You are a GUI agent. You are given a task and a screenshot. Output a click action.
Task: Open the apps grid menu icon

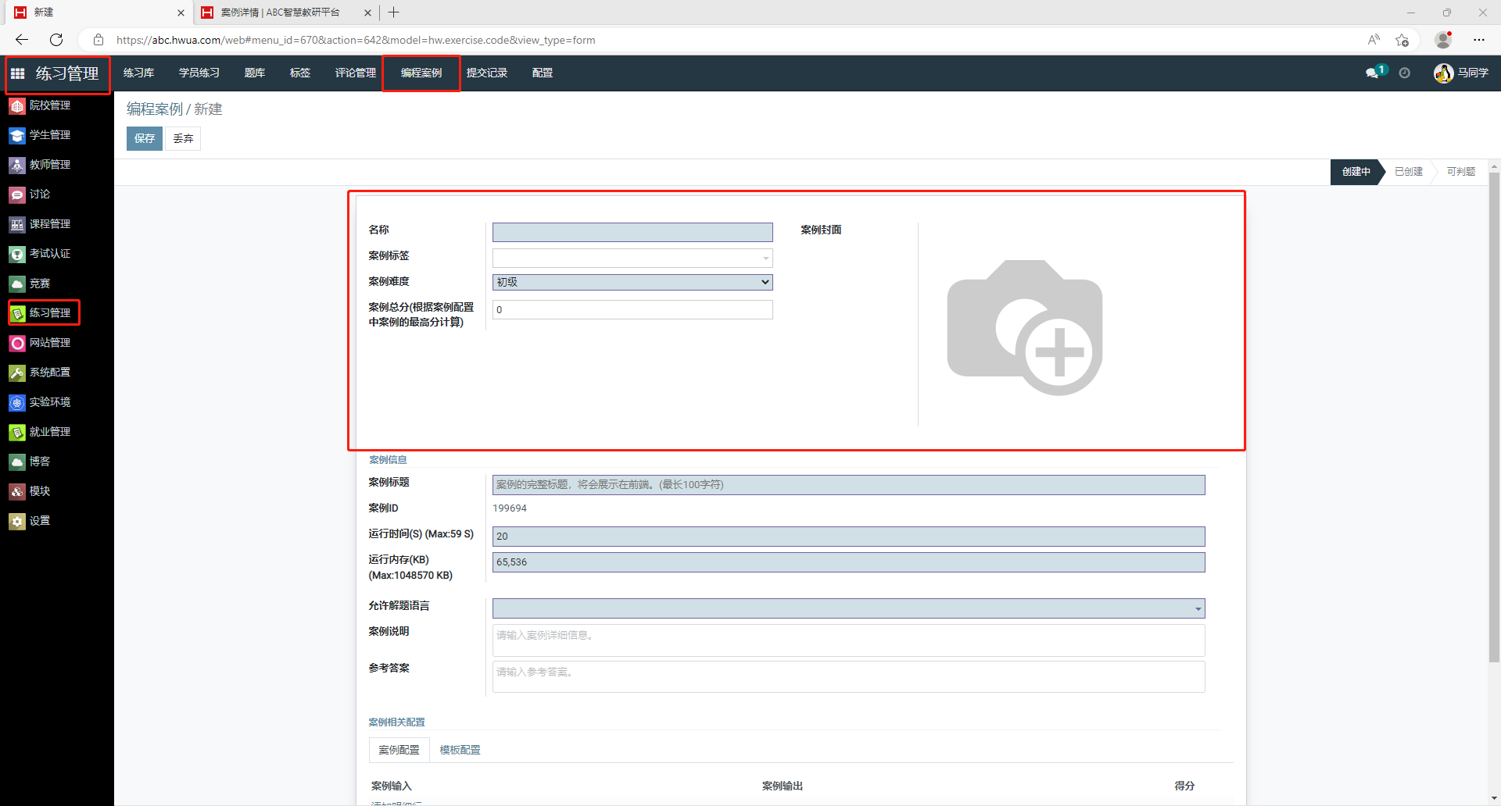click(x=17, y=73)
